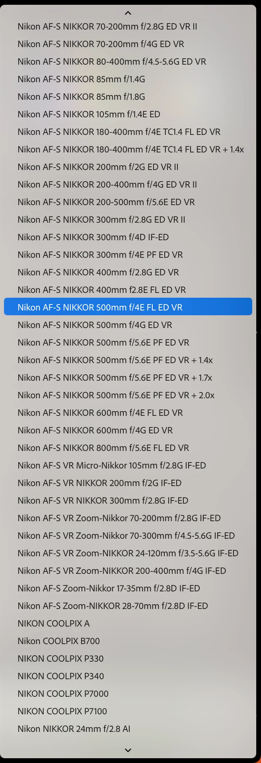Pick Nikon AF-S NIKKOR 85mm f/1.4G
Screen dimensions: 261x763
(128, 79)
